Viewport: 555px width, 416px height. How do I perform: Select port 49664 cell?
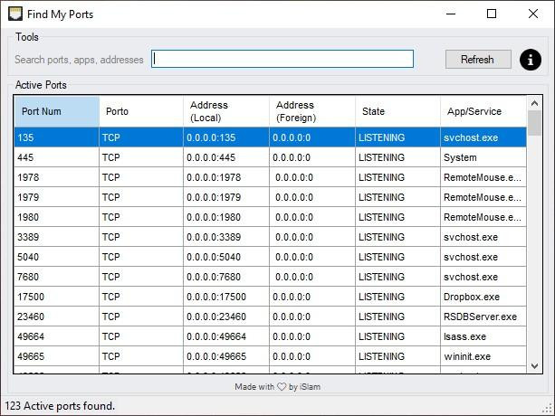pyautogui.click(x=57, y=336)
